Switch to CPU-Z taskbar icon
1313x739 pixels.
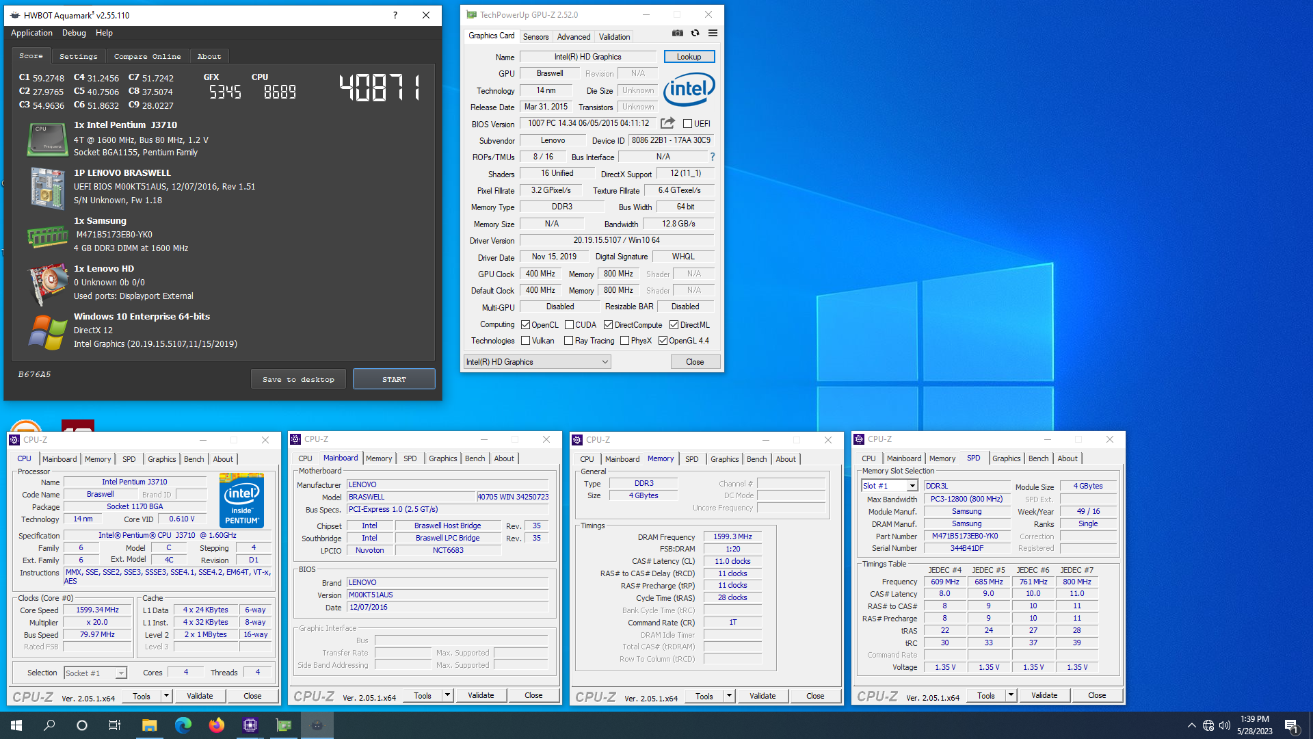[250, 725]
